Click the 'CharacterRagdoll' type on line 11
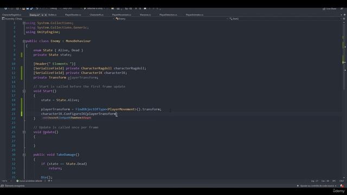Image resolution: width=347 pixels, height=195 pixels. point(97,68)
